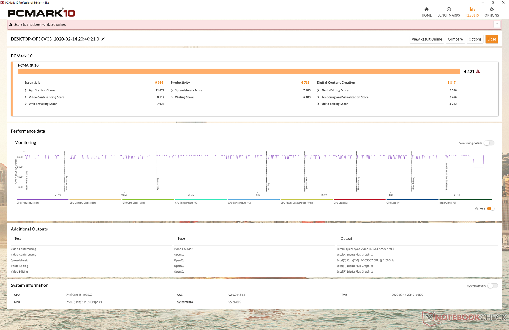Select CPU Frequency (MHz) legend swatch
Screen dimensions: 509x330
[42, 200]
